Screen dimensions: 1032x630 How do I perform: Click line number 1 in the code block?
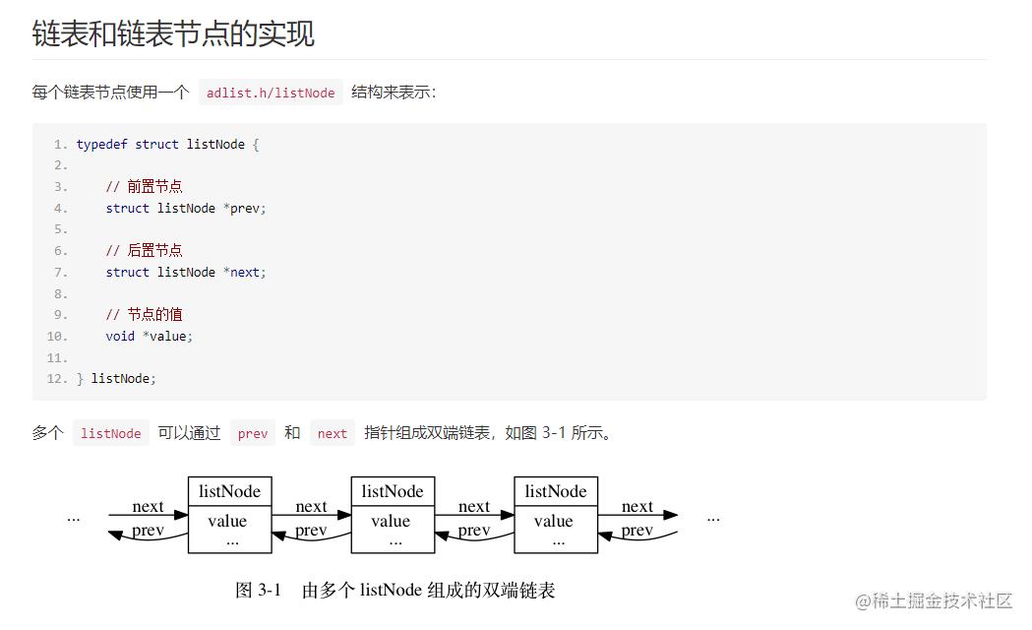61,144
